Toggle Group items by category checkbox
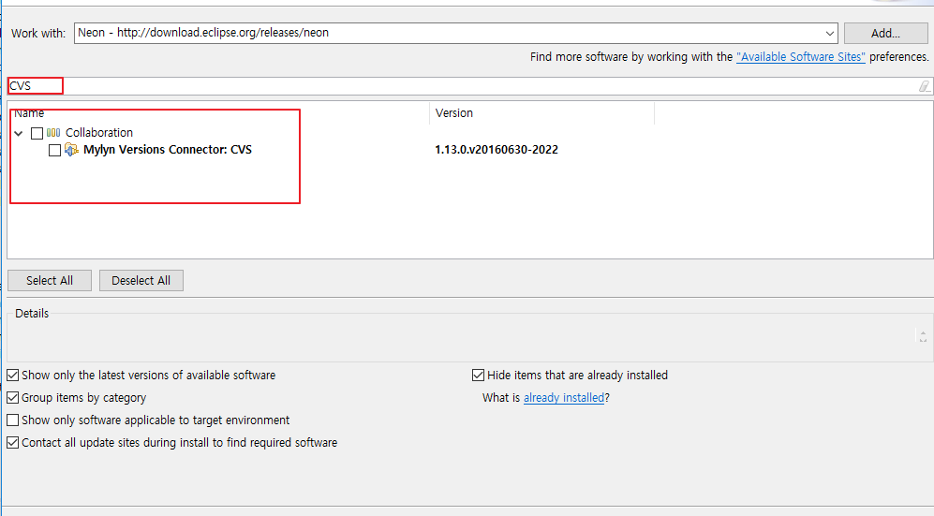 pyautogui.click(x=12, y=398)
